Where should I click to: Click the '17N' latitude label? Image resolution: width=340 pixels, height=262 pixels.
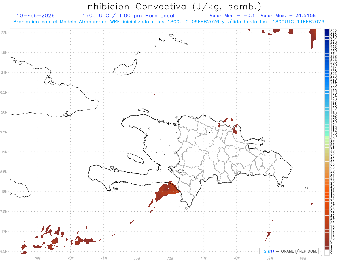pos(4,231)
